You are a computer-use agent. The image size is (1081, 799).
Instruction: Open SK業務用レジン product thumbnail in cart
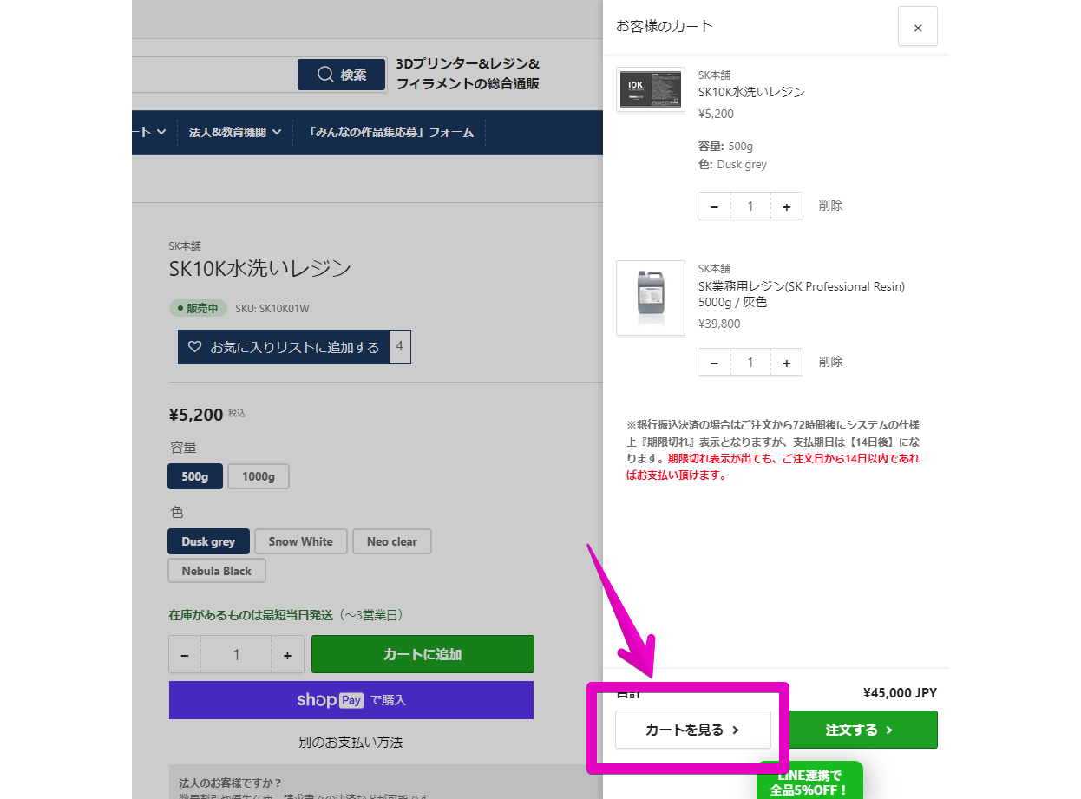coord(650,298)
